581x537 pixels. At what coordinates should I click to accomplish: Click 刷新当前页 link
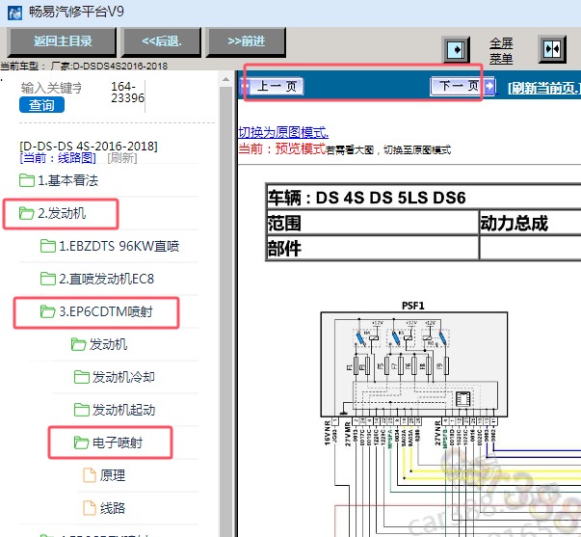(543, 88)
